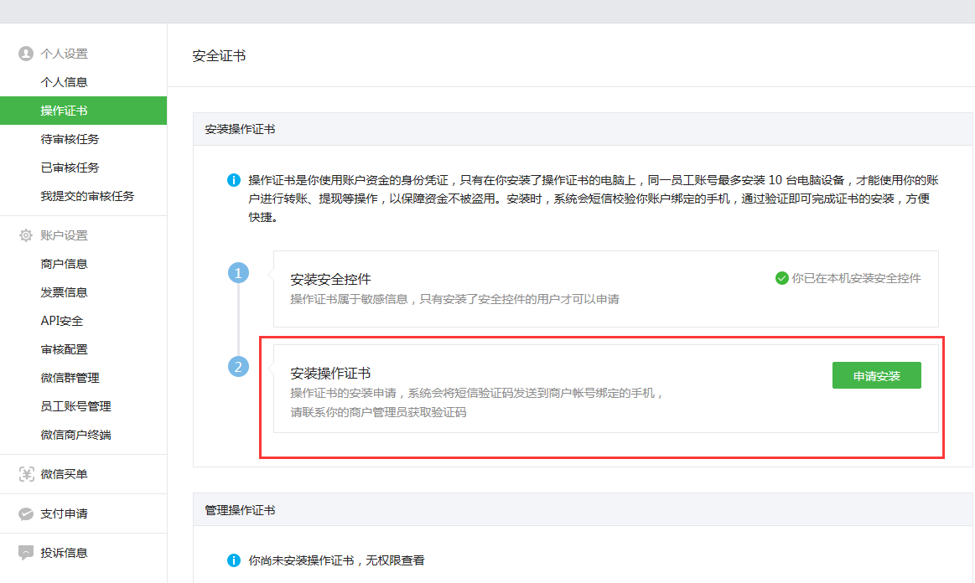975x583 pixels.
Task: Click the info icon next to 你尚未安装操作证书
Action: coord(234,560)
